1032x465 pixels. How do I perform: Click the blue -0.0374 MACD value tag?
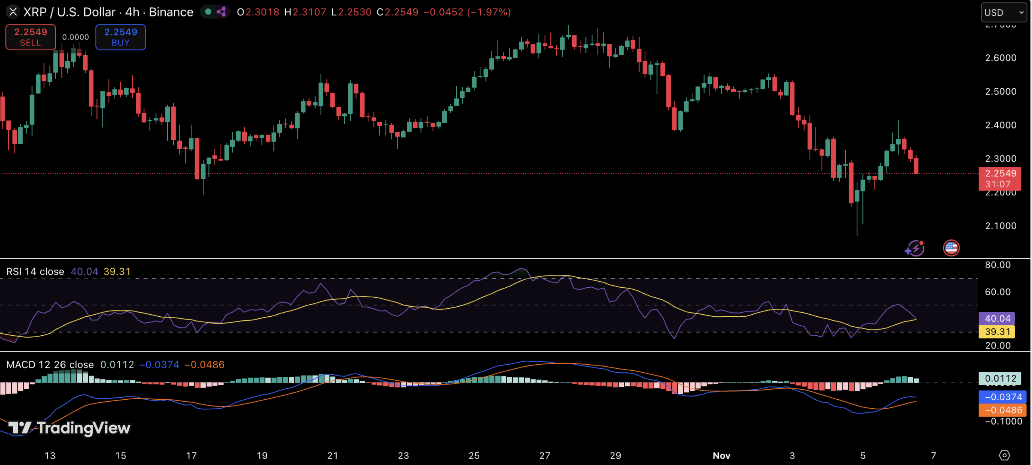pyautogui.click(x=1002, y=397)
